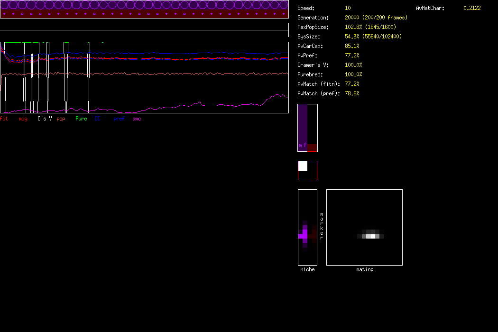Click the 'fit' legend label
This screenshot has height=332, width=498.
[4, 119]
